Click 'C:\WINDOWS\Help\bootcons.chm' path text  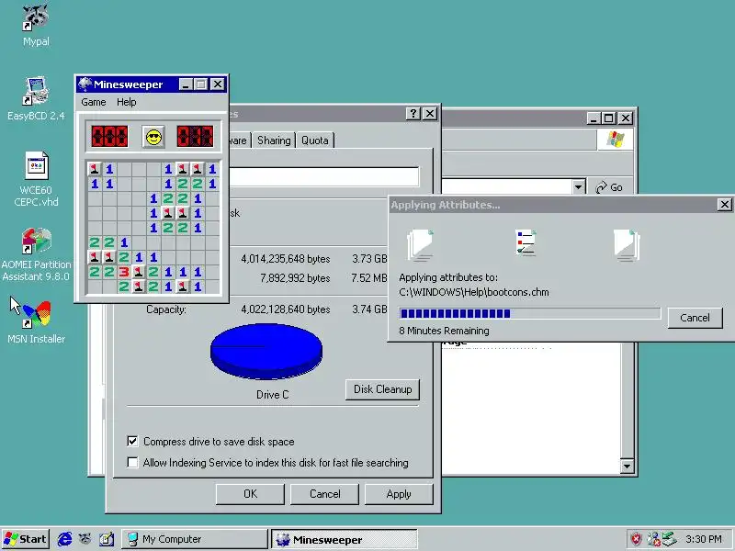474,292
